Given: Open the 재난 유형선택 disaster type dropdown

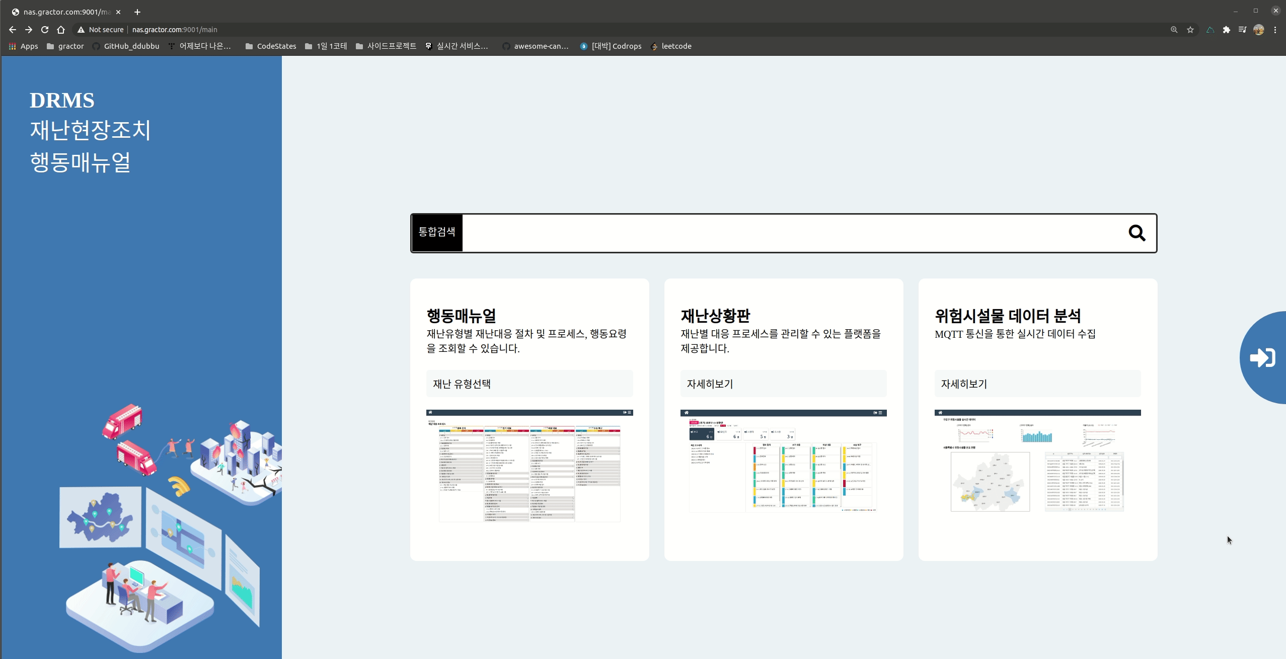Looking at the screenshot, I should 529,384.
